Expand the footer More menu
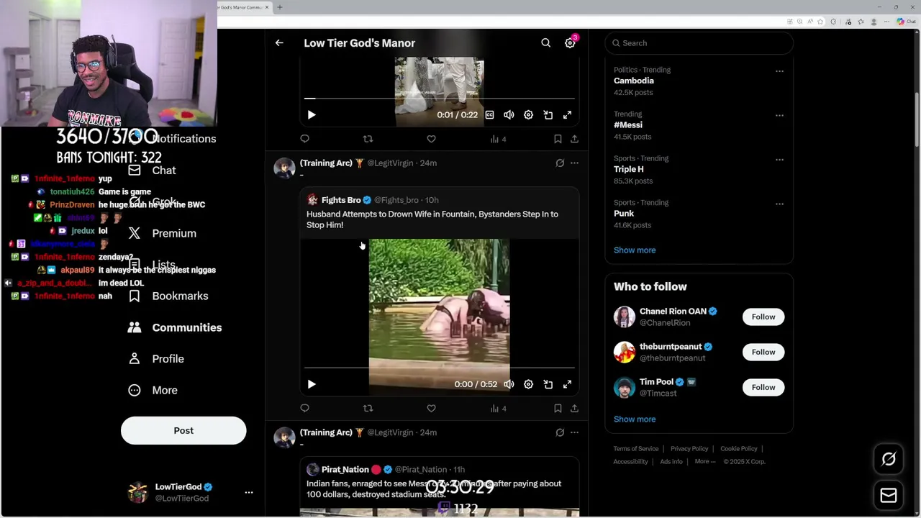This screenshot has width=921, height=518. tap(705, 462)
